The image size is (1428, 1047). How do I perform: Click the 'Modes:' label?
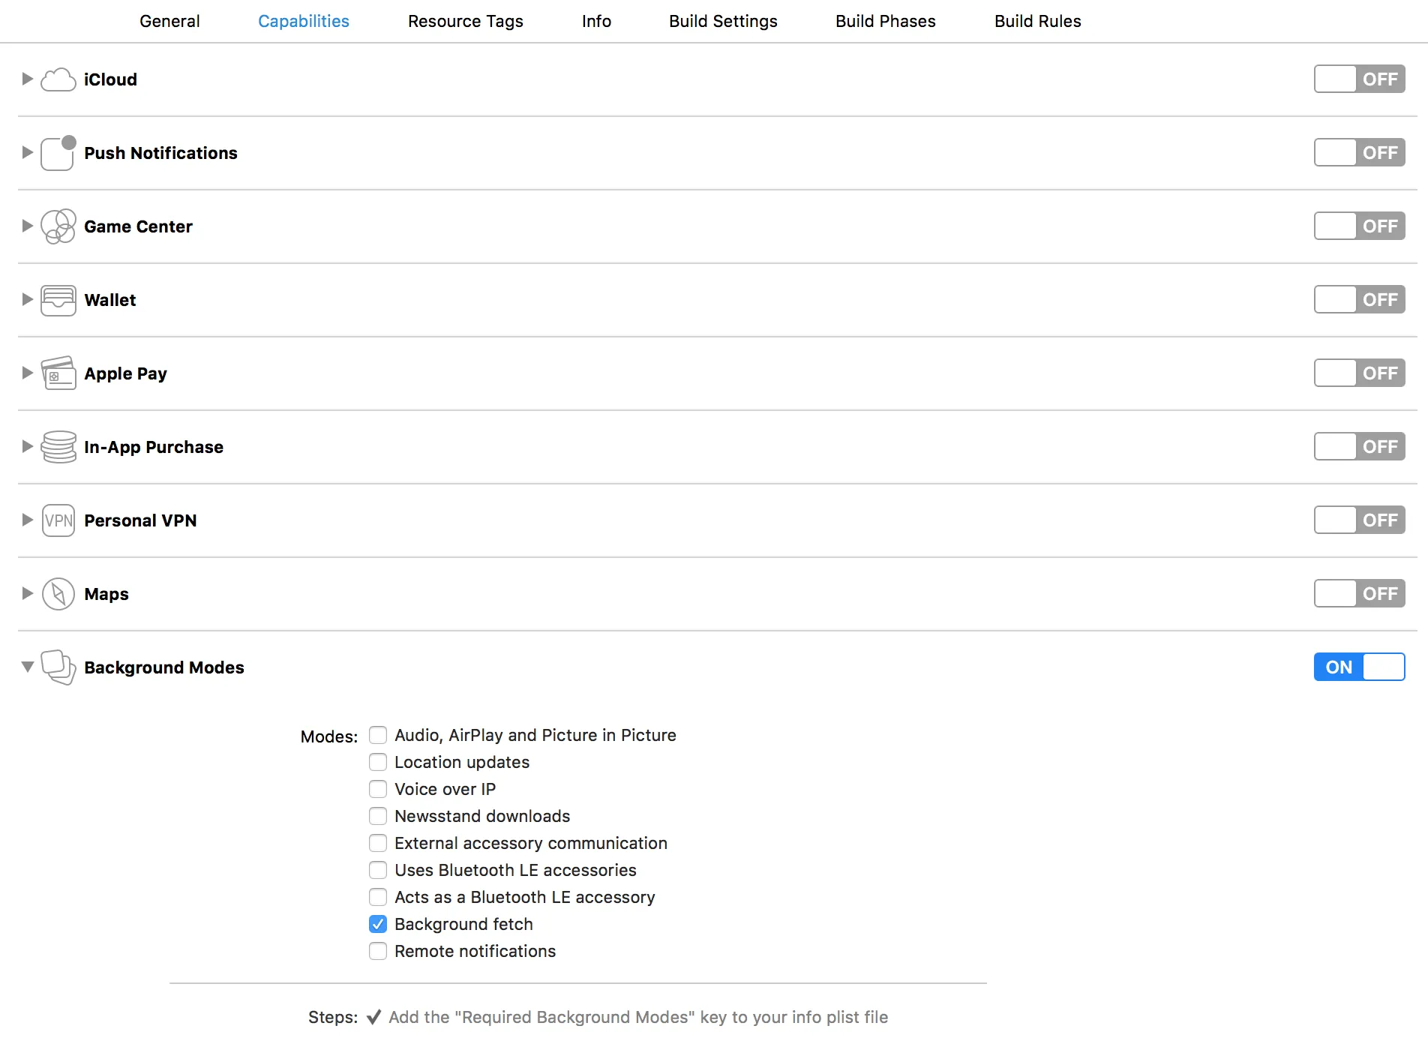329,736
